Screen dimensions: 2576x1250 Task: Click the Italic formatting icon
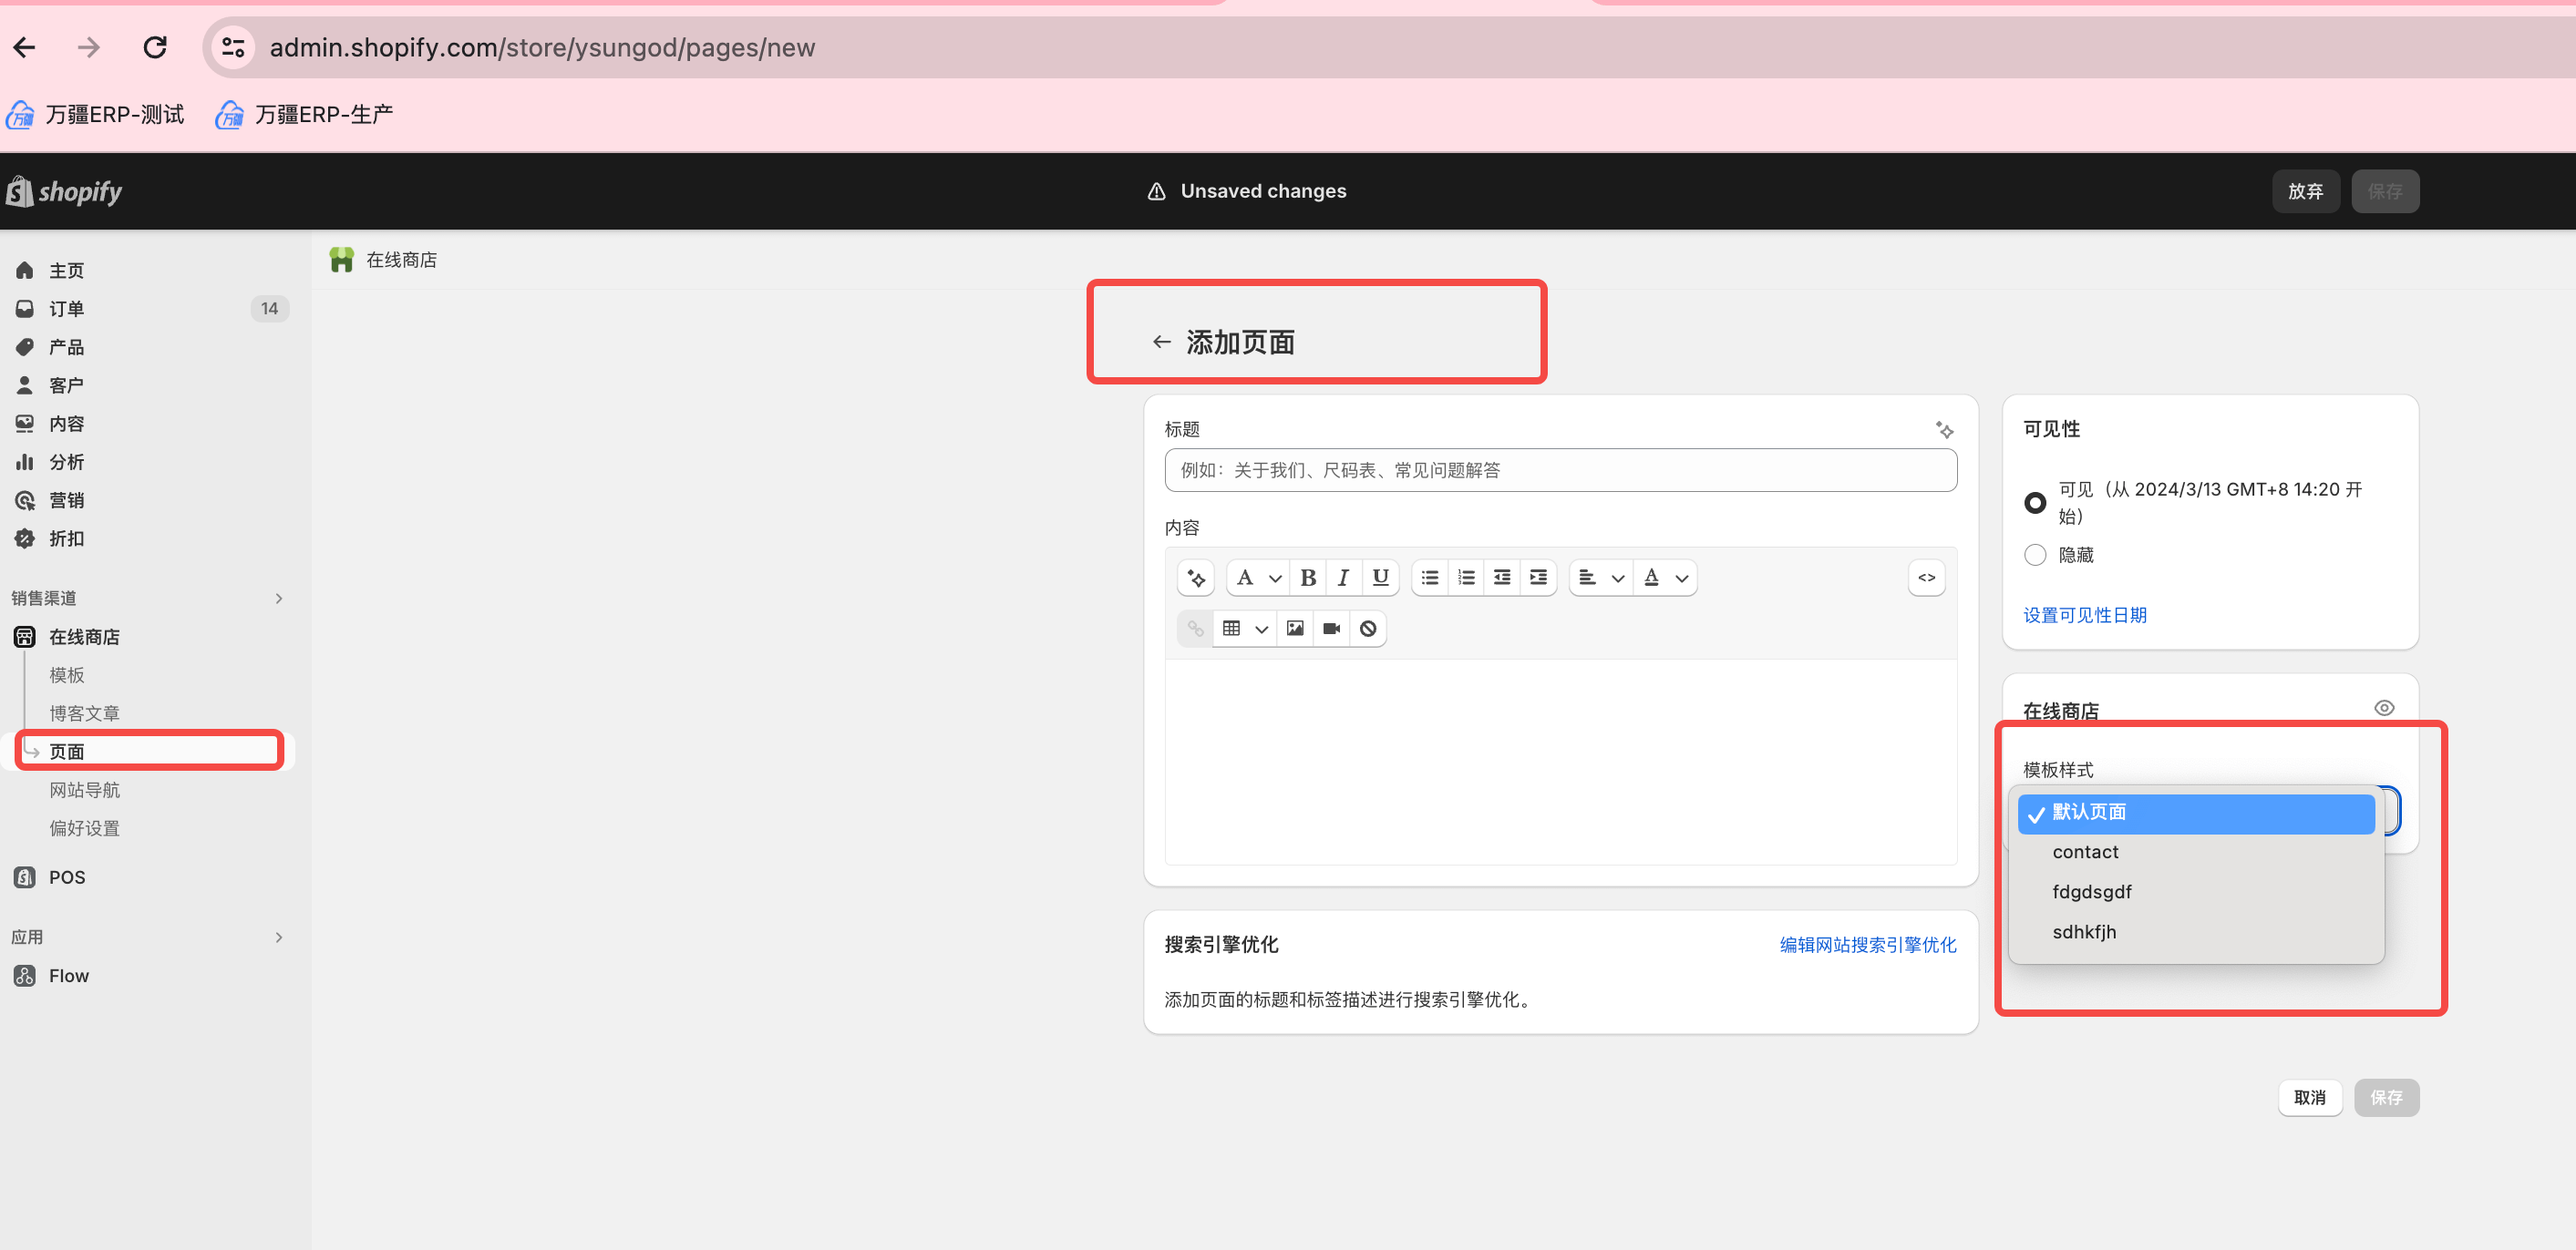(1343, 578)
